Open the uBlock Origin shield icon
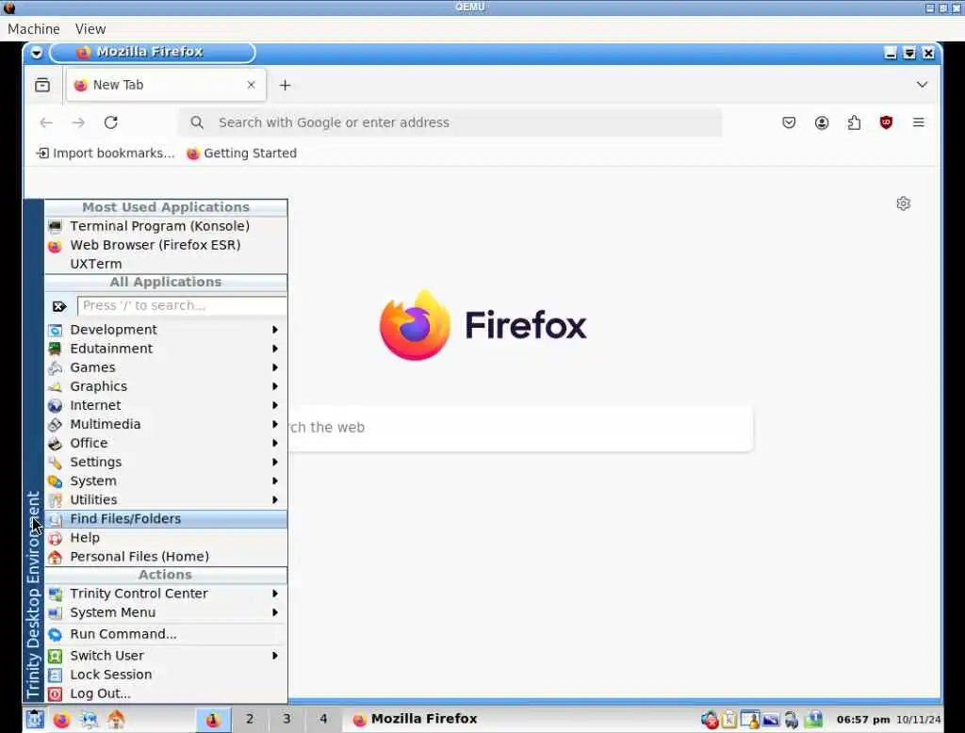Screen dimensions: 965x733 pyautogui.click(x=886, y=122)
